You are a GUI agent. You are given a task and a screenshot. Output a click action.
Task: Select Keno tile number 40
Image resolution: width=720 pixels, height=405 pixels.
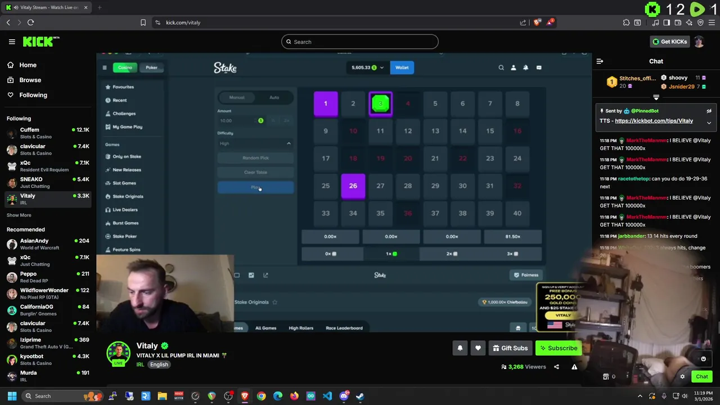tap(517, 213)
